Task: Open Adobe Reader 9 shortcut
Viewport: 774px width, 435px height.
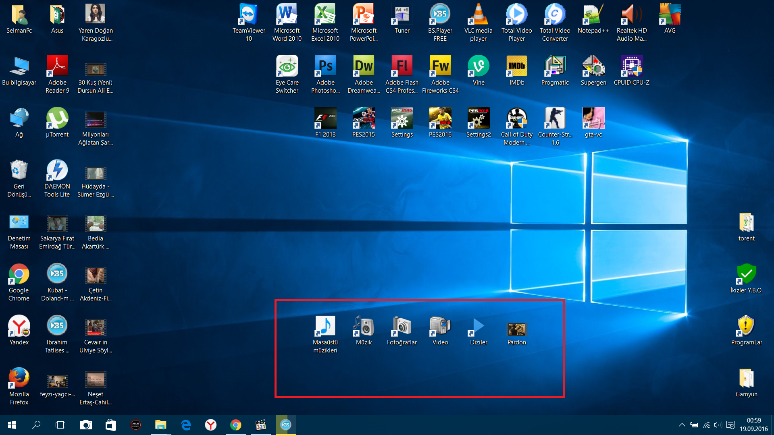Action: point(57,75)
